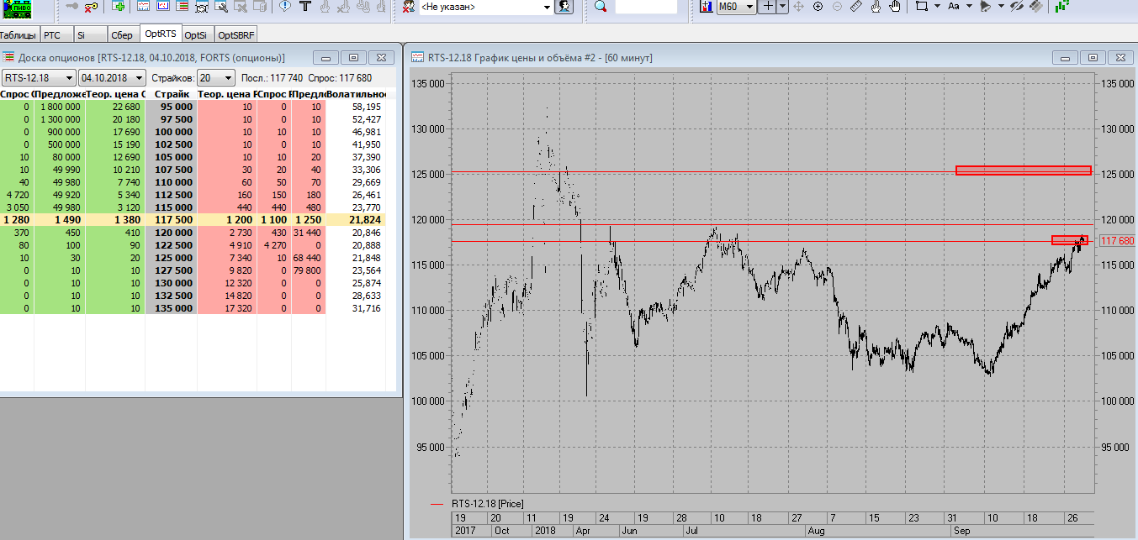Expand the bell tool dropdown arrow
This screenshot has height=540, width=1138.
(x=1000, y=6)
